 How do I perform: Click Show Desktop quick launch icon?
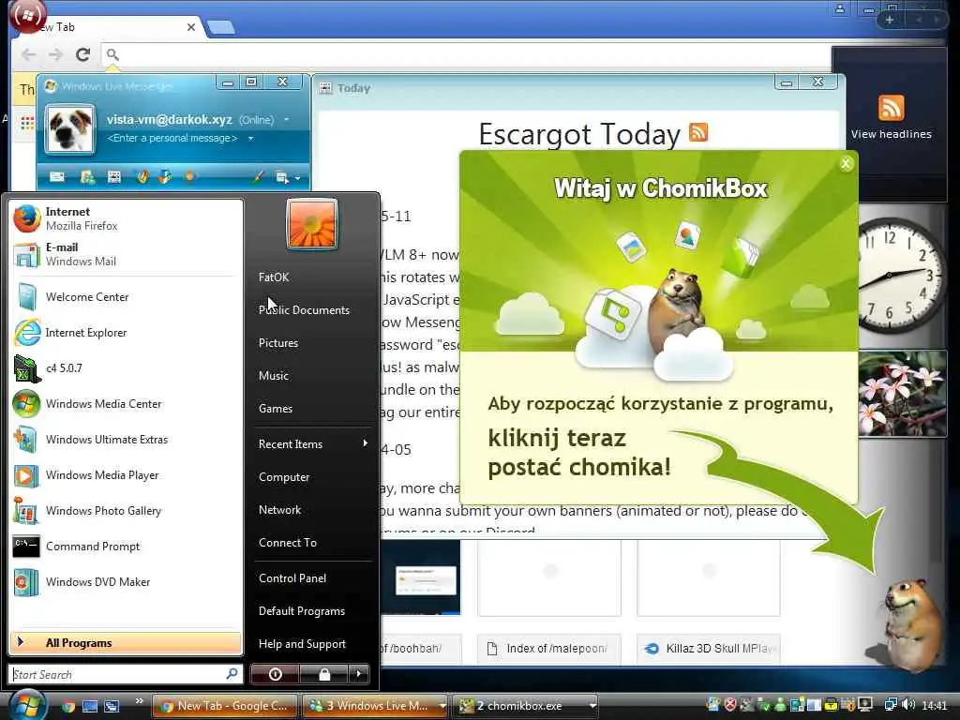(90, 706)
